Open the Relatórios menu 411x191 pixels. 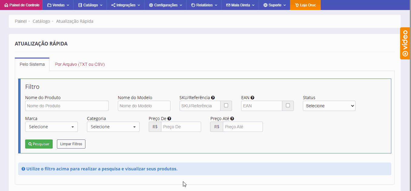pyautogui.click(x=204, y=5)
